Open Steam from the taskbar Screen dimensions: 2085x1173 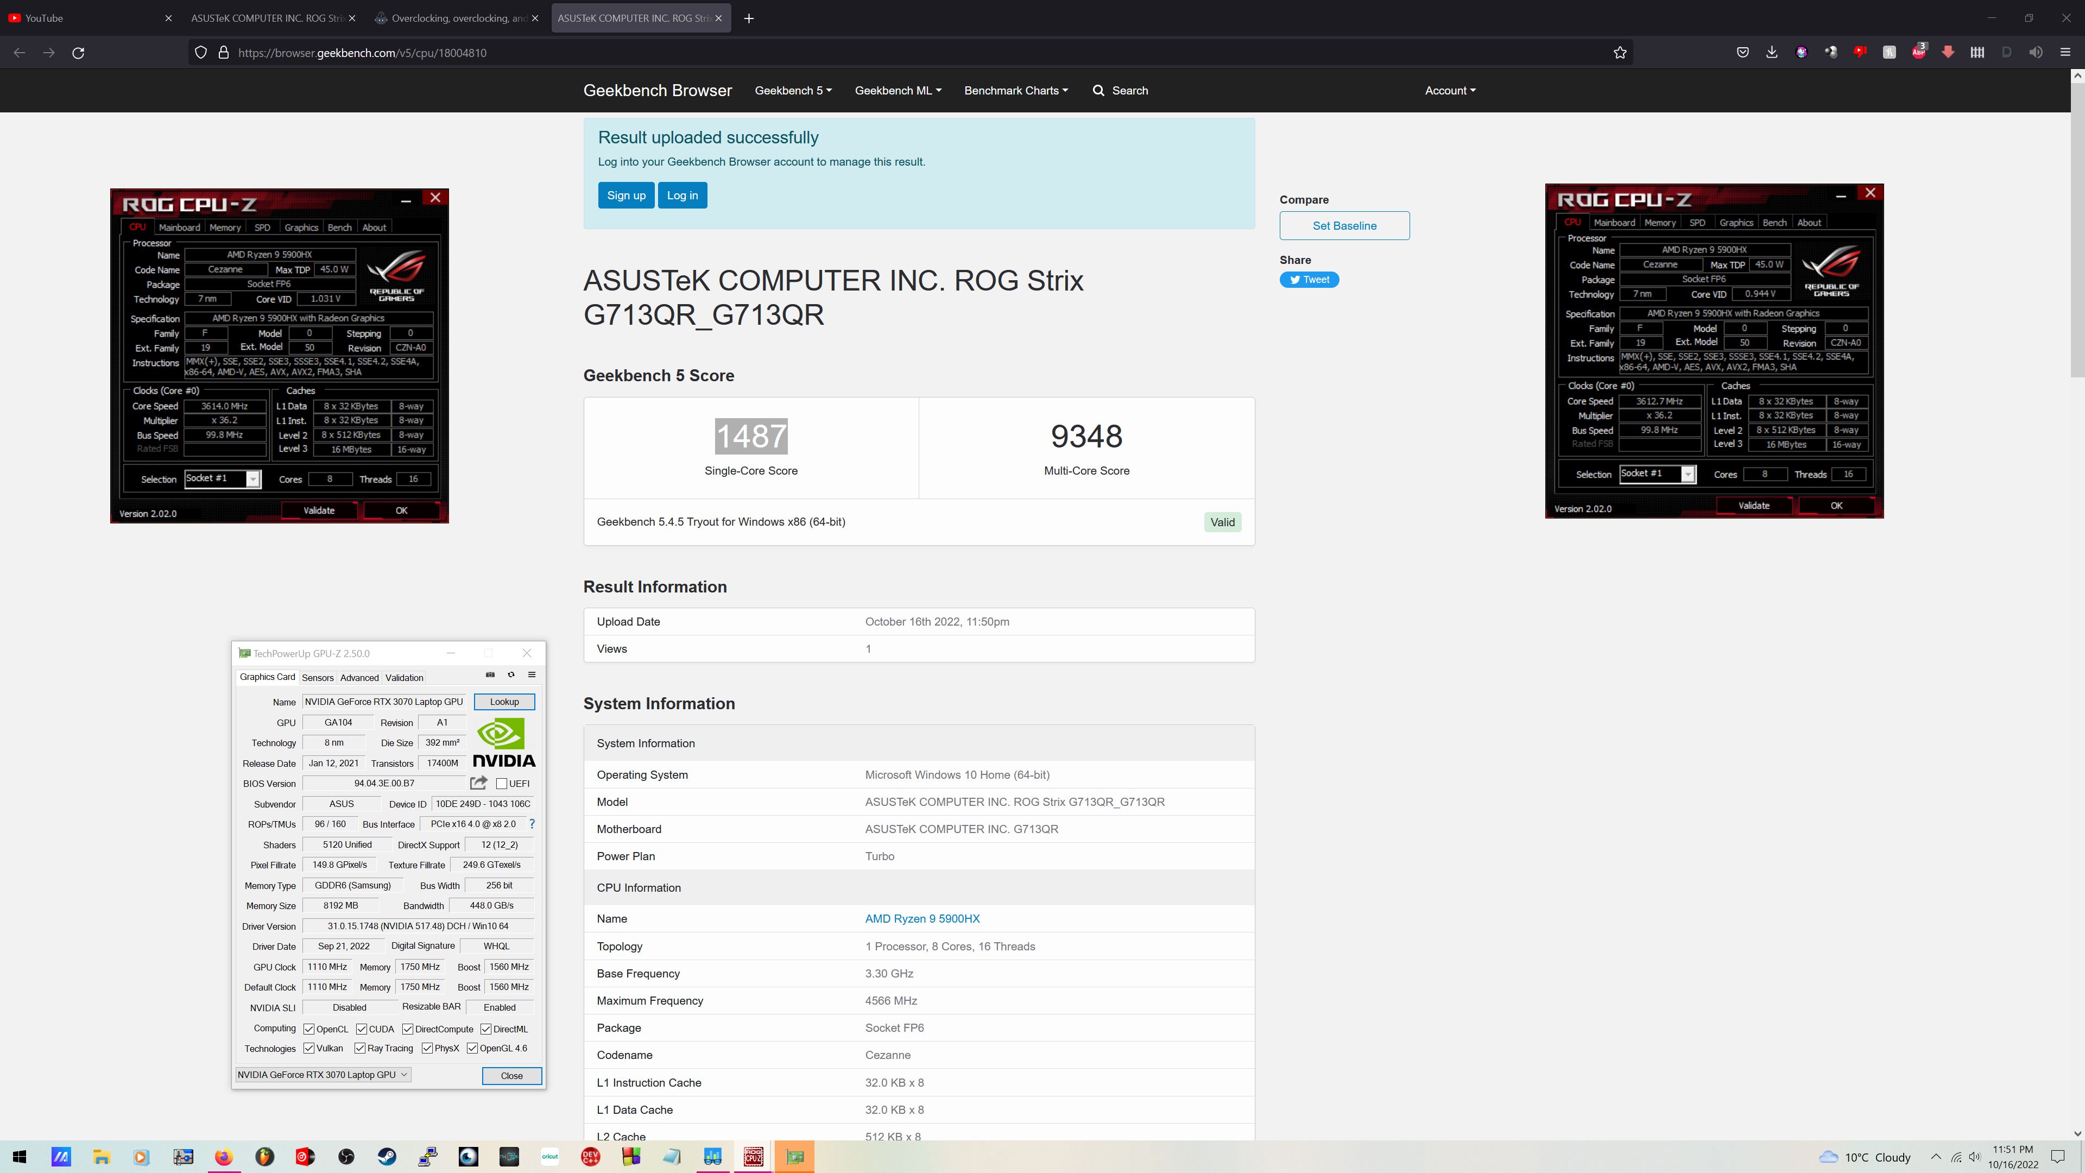(x=387, y=1157)
